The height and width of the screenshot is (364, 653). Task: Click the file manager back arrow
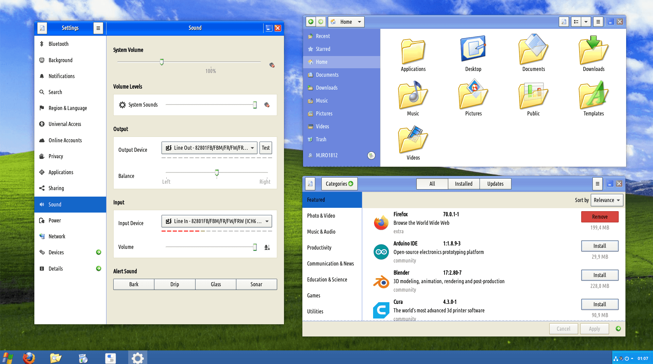(x=311, y=22)
